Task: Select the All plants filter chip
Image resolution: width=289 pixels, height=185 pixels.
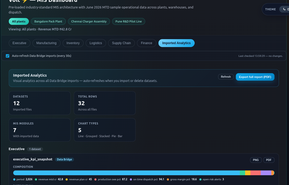Action: (19, 21)
